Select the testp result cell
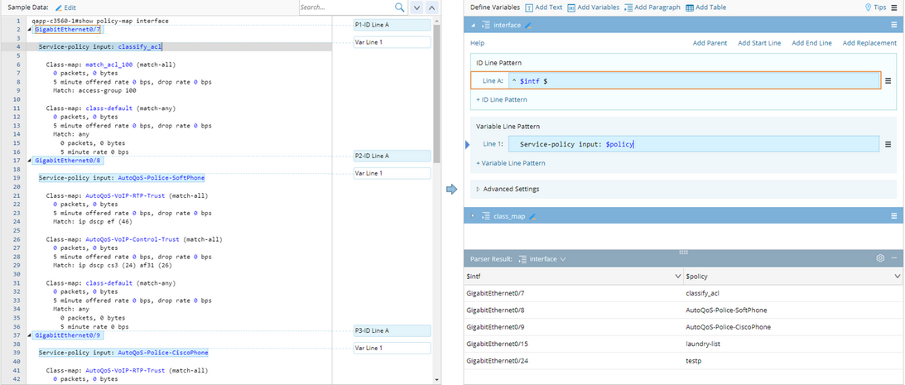 pyautogui.click(x=793, y=361)
